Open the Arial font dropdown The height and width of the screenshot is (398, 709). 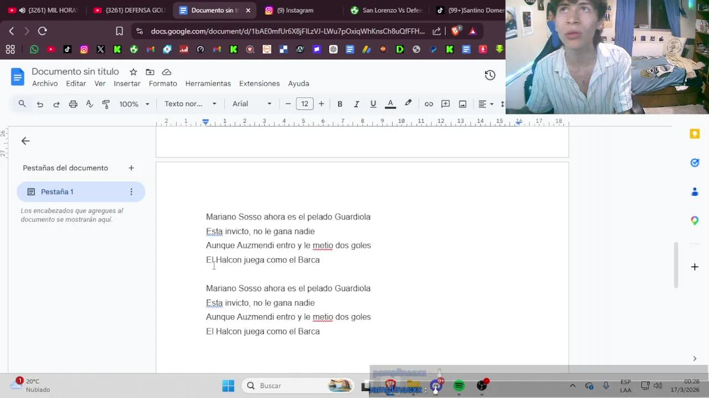[x=252, y=104]
